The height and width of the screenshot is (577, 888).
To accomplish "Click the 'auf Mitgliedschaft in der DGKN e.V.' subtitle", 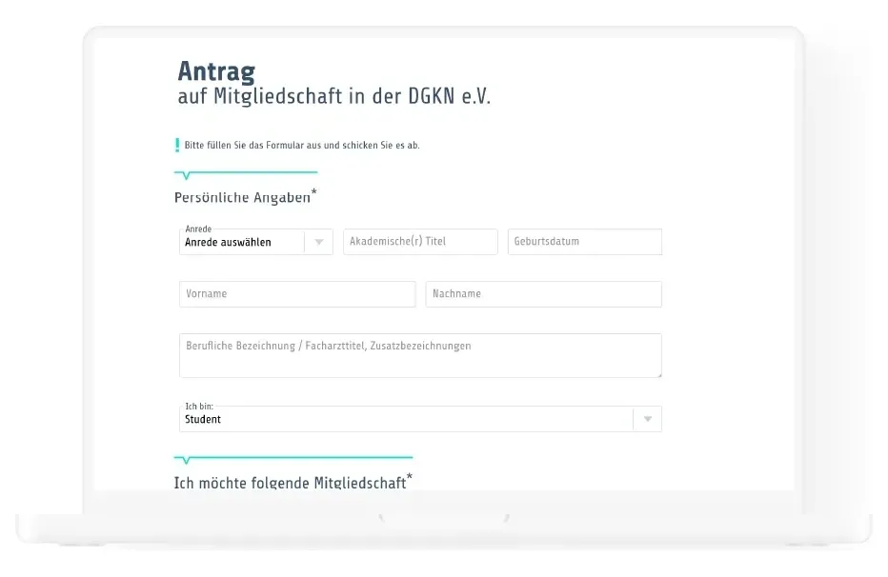I will pos(334,96).
